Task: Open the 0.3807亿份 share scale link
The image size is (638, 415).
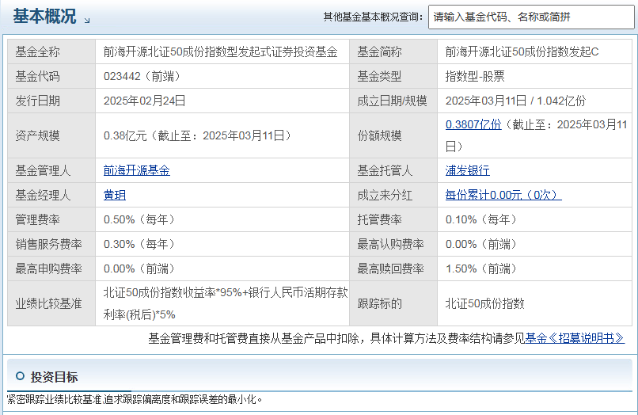Action: (x=473, y=124)
